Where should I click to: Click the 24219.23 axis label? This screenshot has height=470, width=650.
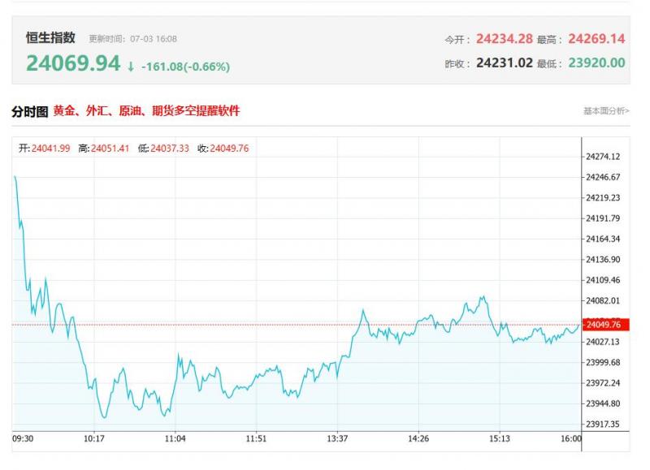coord(603,197)
